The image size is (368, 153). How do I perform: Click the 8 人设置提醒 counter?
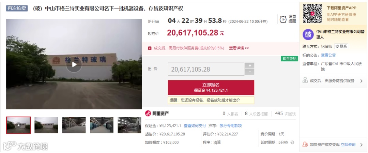256,114
